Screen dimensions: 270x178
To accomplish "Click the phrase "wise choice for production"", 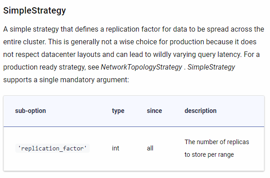I will tap(162, 42).
